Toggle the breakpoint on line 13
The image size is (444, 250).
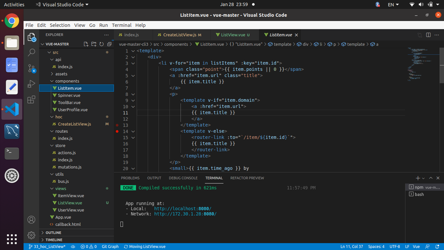(x=117, y=125)
